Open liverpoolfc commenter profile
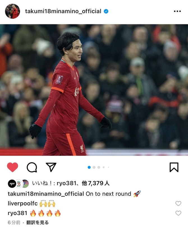The image size is (188, 233). (23, 204)
